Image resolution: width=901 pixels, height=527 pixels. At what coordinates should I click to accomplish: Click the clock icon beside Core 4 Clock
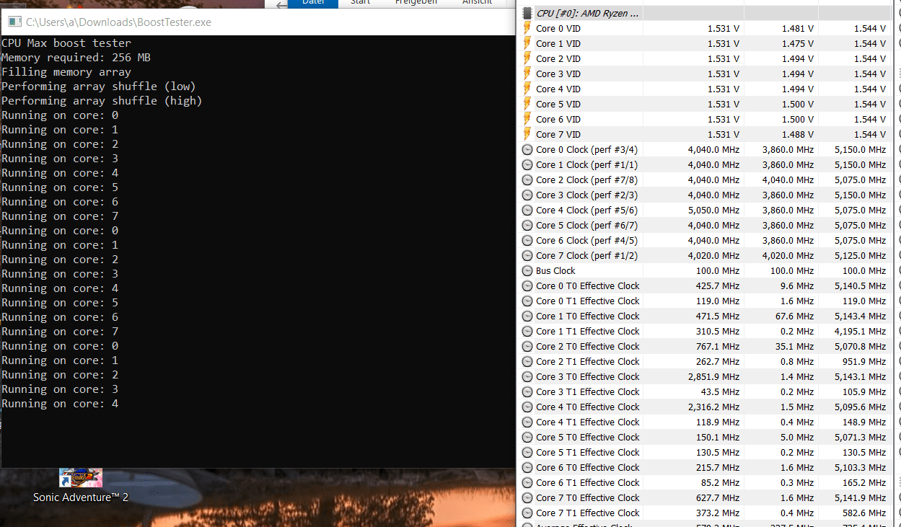click(x=528, y=210)
